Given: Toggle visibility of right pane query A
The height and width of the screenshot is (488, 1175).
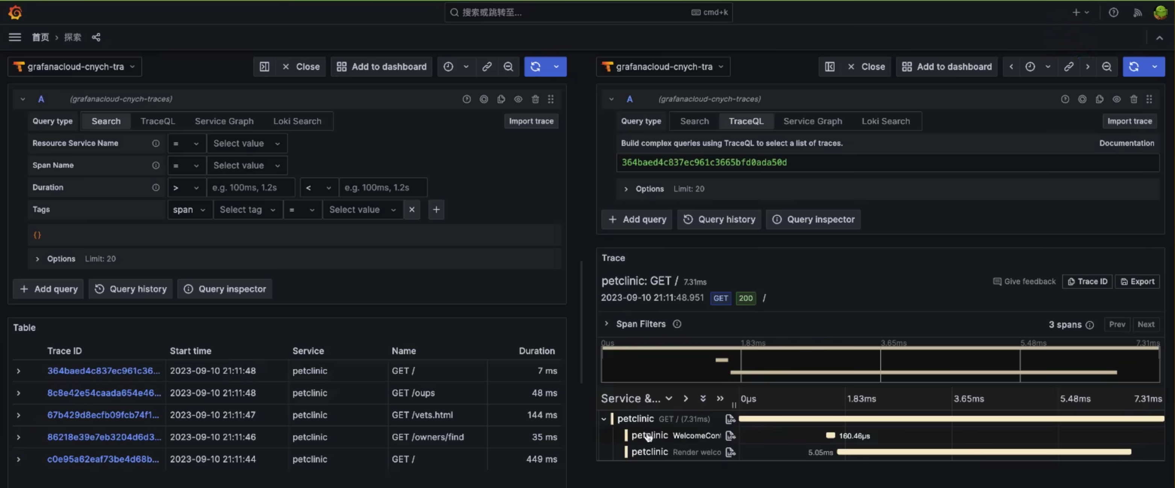Looking at the screenshot, I should click(1116, 99).
